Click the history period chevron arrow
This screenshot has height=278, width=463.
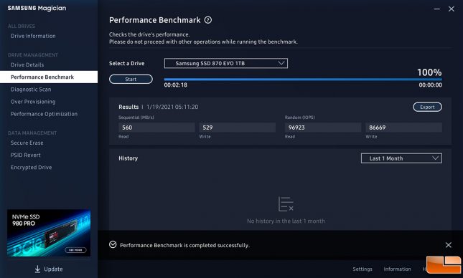click(x=435, y=158)
